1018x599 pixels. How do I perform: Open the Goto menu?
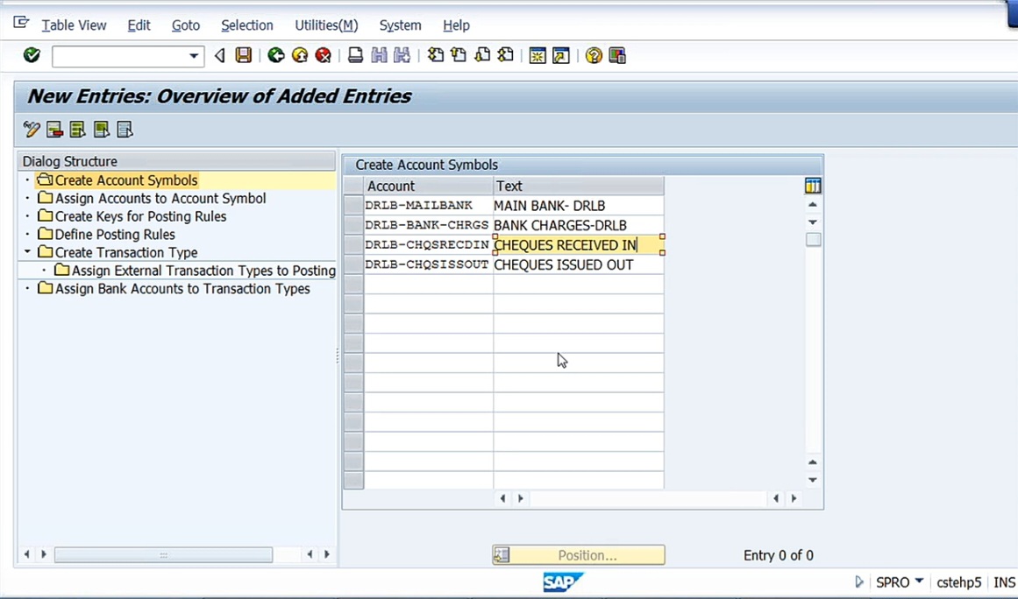pos(186,25)
